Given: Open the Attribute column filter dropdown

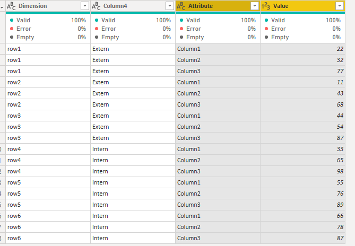Looking at the screenshot, I should (255, 6).
